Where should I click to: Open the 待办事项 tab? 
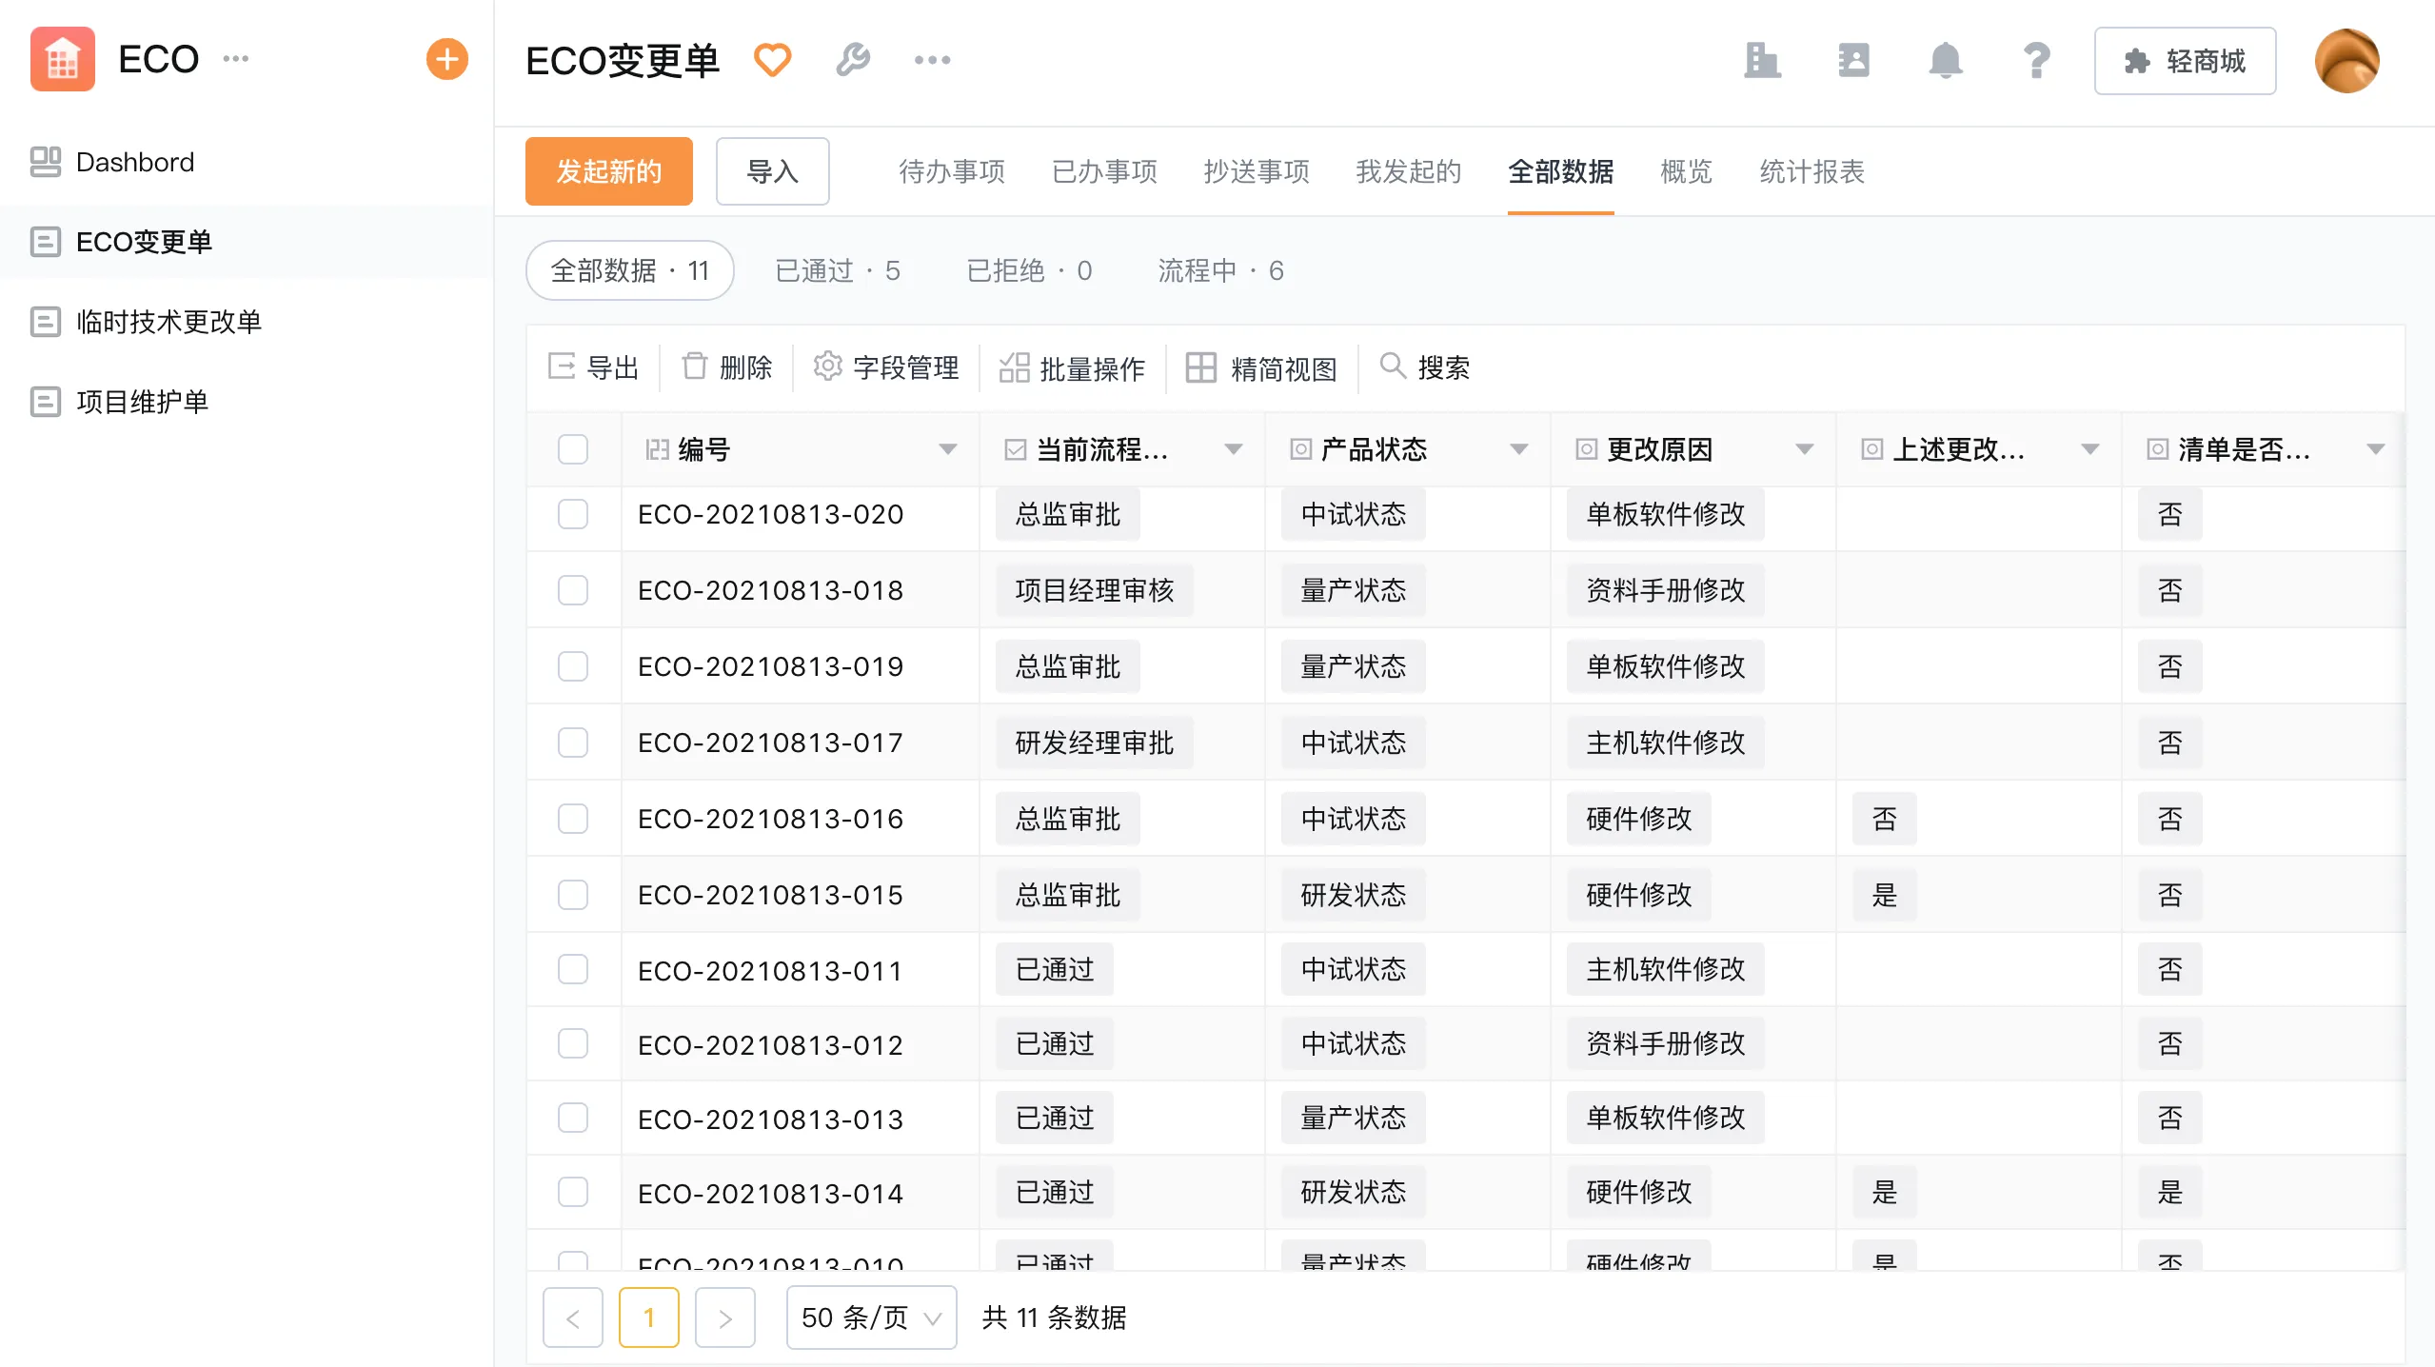point(951,171)
